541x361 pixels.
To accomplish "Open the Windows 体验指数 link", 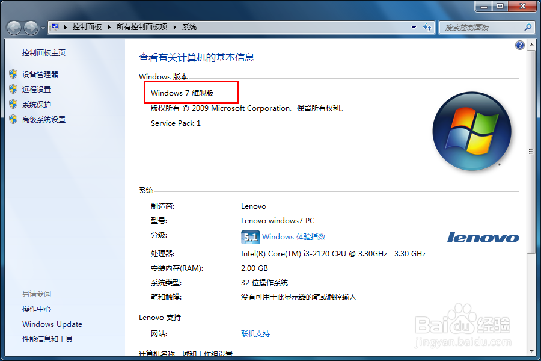I will tap(293, 236).
